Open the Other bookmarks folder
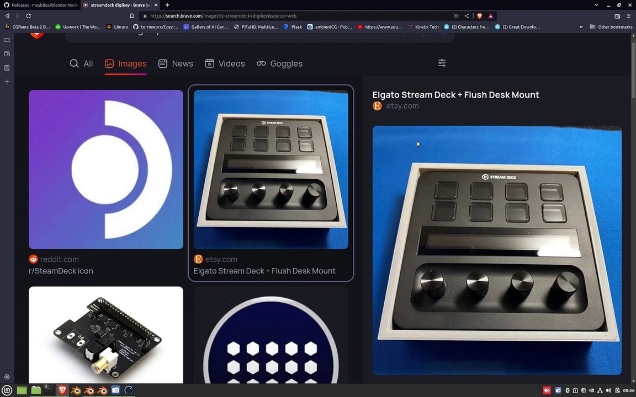Image resolution: width=636 pixels, height=397 pixels. [x=611, y=26]
